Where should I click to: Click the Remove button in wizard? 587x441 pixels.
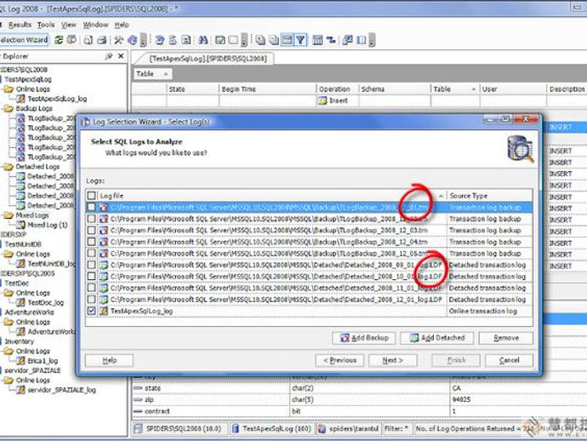pos(506,338)
